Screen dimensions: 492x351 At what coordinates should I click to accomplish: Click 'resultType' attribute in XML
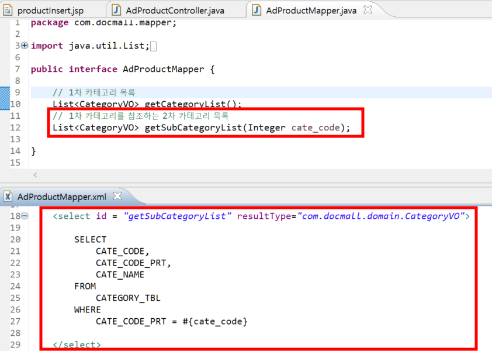pos(264,216)
